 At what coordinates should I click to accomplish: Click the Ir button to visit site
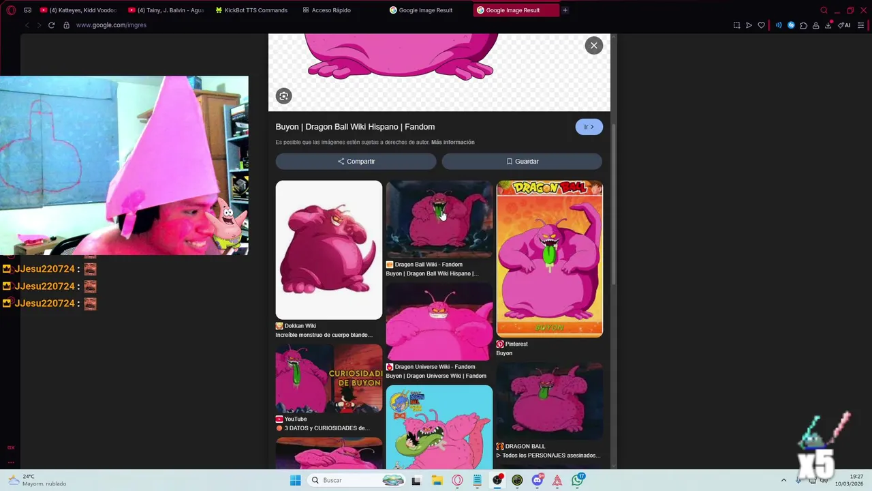[x=589, y=127]
